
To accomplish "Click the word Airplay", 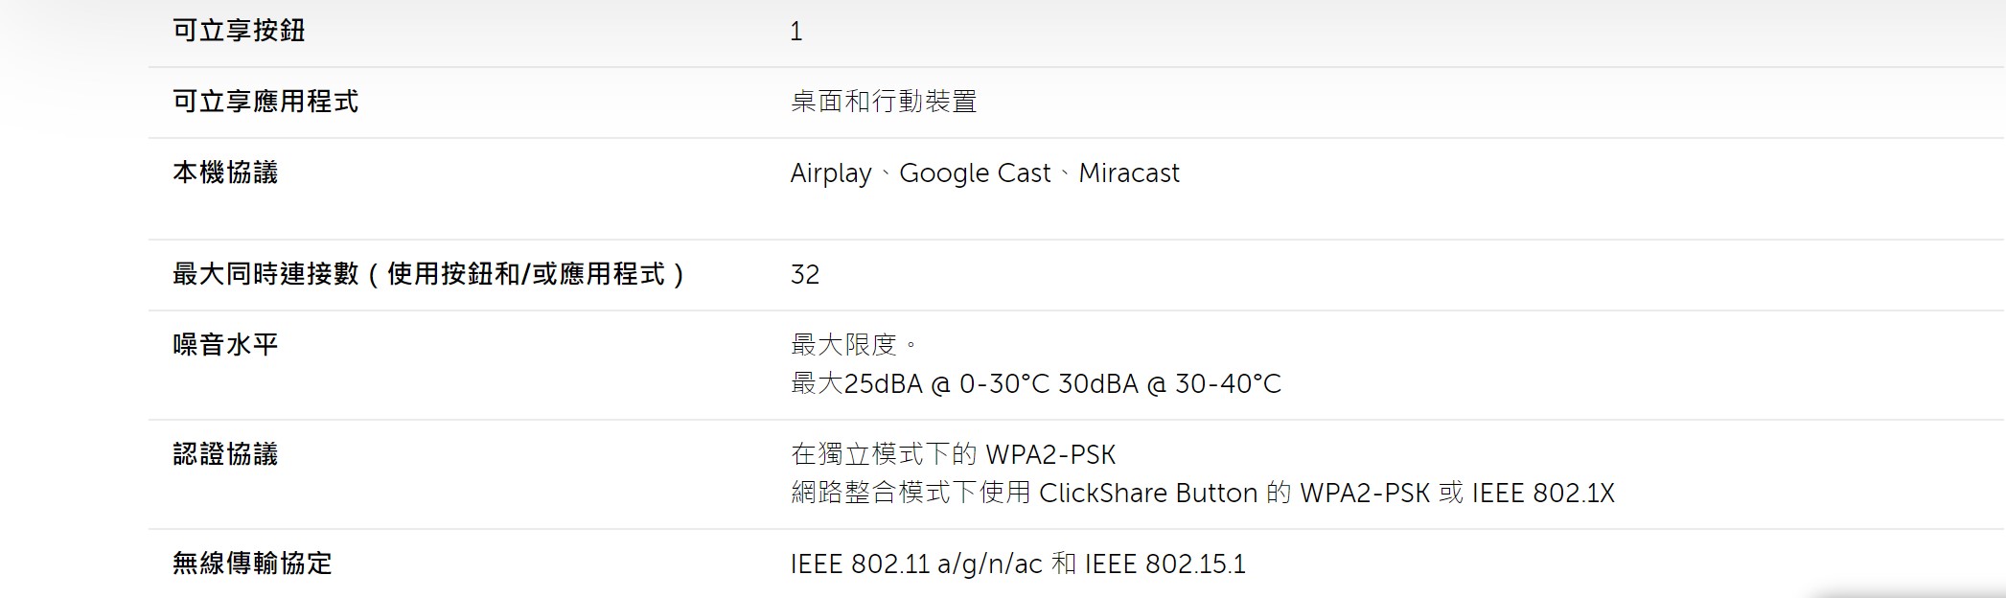I will point(831,173).
